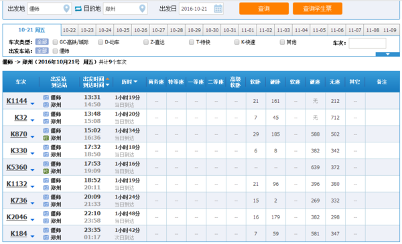
Task: Collapse the filter panel with the blue arrow tab
Action: tap(387, 54)
